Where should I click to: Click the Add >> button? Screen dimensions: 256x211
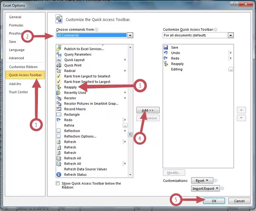point(148,110)
